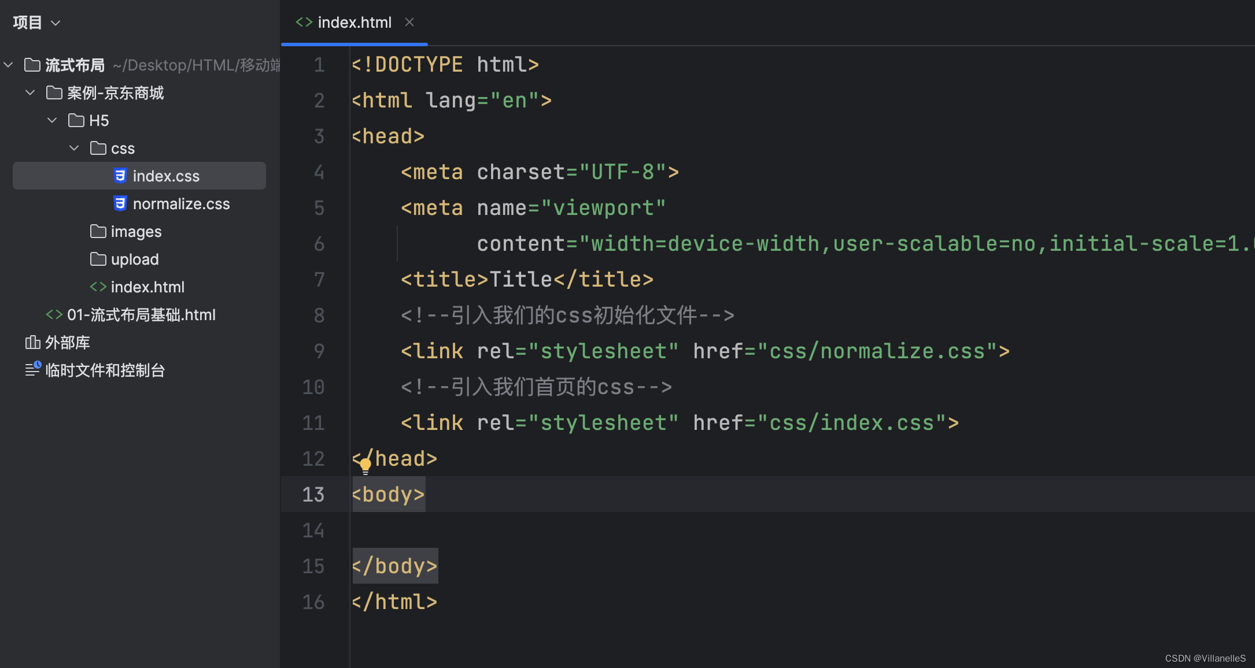Select the images folder

pos(136,231)
